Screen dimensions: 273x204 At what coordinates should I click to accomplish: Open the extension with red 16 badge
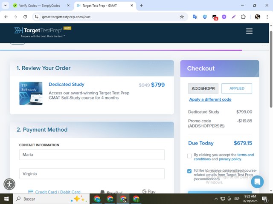[215, 17]
